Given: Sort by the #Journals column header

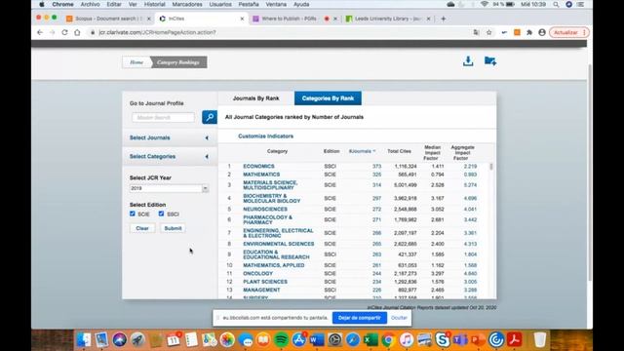Looking at the screenshot, I should tap(362, 151).
